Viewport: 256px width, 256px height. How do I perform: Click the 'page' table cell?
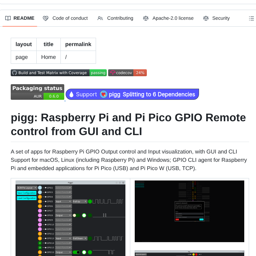click(x=23, y=57)
